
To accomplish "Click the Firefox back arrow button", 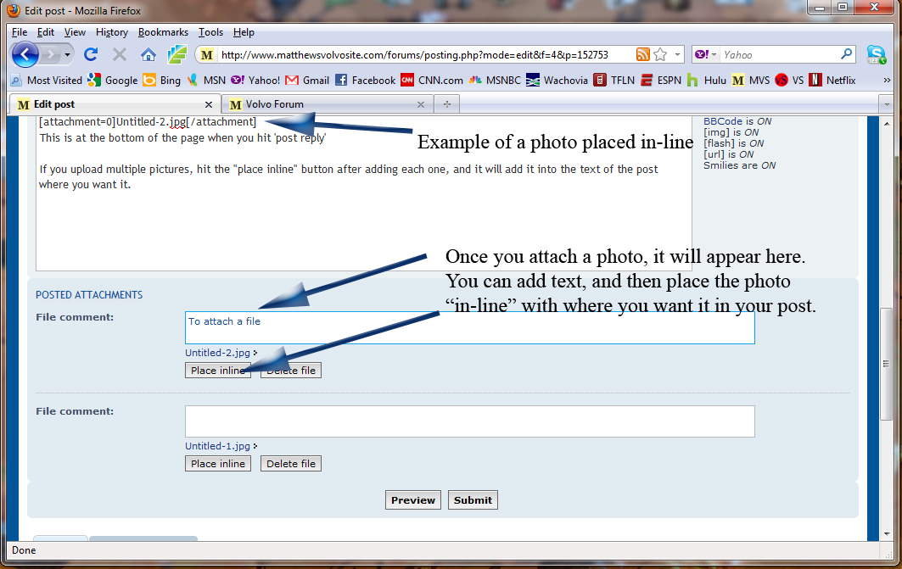I will coord(25,54).
